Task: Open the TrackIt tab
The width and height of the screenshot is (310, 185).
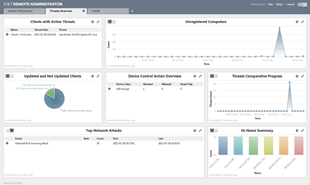Action: [108, 11]
